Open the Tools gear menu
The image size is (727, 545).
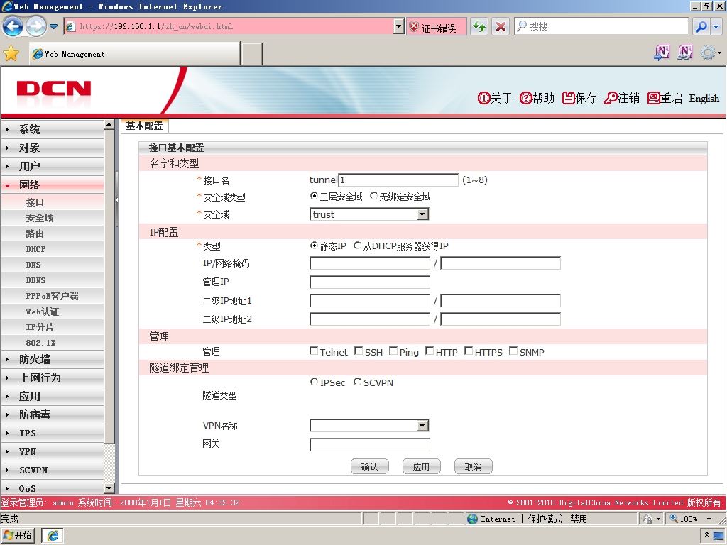pos(710,53)
